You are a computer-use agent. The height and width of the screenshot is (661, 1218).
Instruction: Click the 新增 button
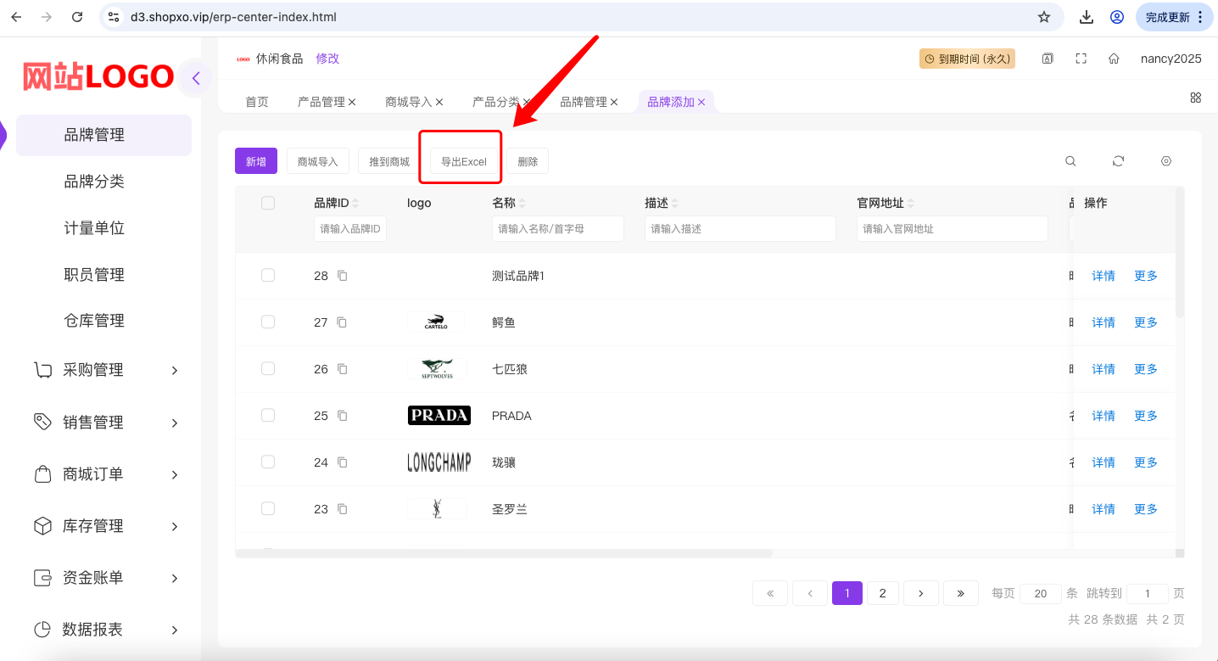coord(256,161)
